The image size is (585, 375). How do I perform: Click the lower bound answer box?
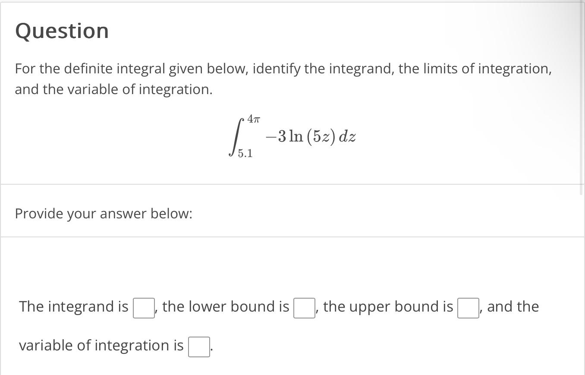304,308
